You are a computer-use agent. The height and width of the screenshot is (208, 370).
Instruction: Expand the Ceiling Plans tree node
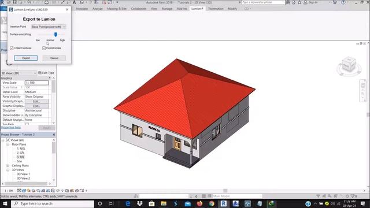coord(8,166)
